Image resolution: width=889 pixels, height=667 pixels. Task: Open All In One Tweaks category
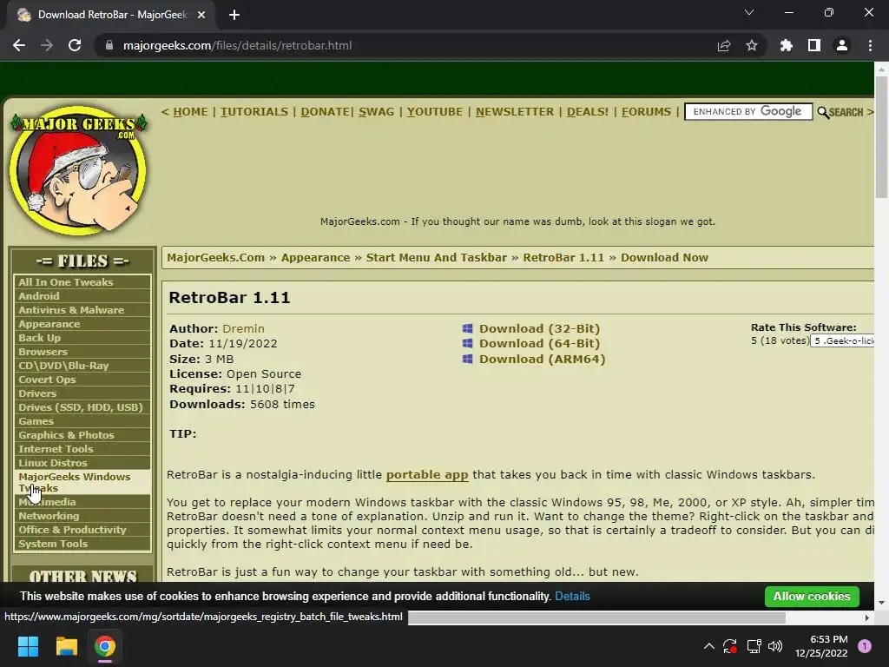coord(82,282)
